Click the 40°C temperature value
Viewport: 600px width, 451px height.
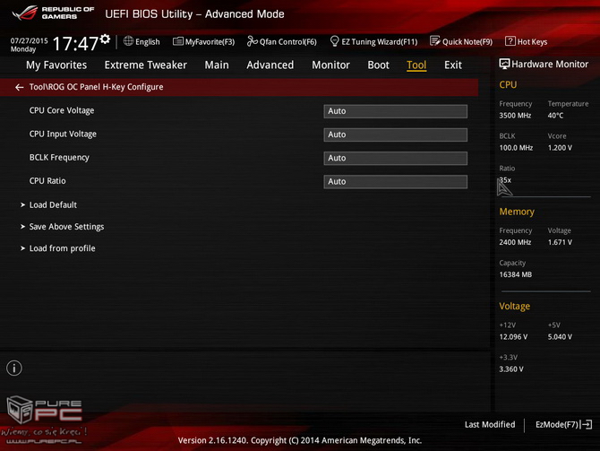[x=555, y=116]
